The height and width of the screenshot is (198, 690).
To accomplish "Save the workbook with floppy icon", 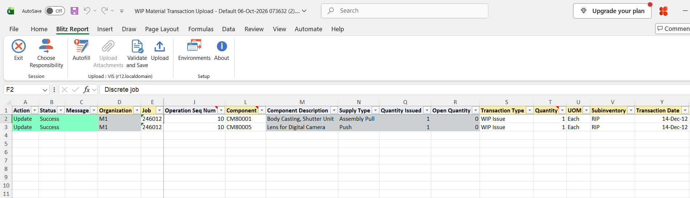I will pyautogui.click(x=74, y=11).
